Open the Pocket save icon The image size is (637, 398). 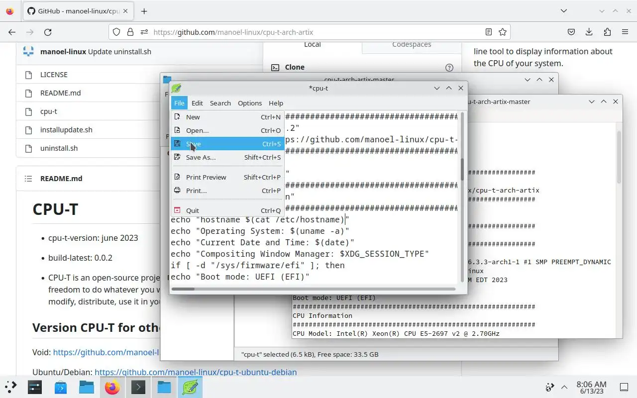pyautogui.click(x=571, y=32)
